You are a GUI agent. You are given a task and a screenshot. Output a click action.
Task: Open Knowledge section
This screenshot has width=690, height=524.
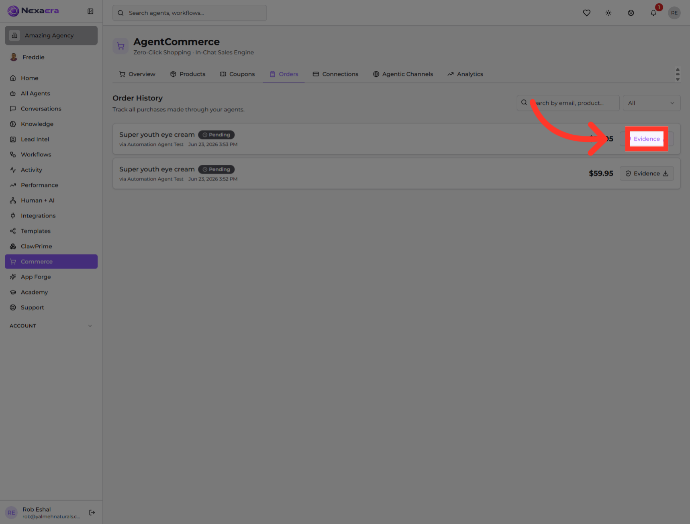pyautogui.click(x=51, y=124)
